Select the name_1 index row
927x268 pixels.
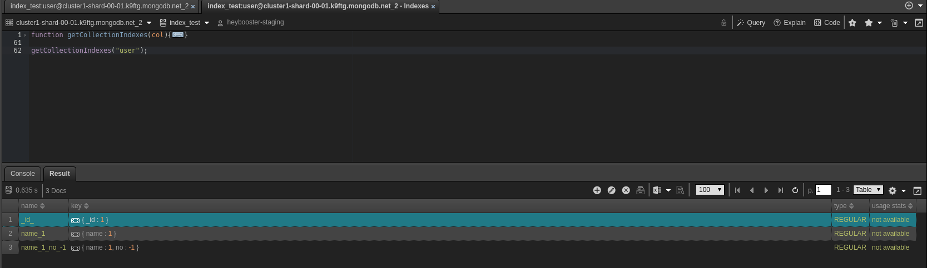point(459,234)
